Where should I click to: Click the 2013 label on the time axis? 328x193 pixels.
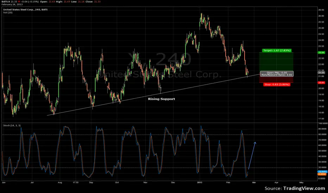200,182
